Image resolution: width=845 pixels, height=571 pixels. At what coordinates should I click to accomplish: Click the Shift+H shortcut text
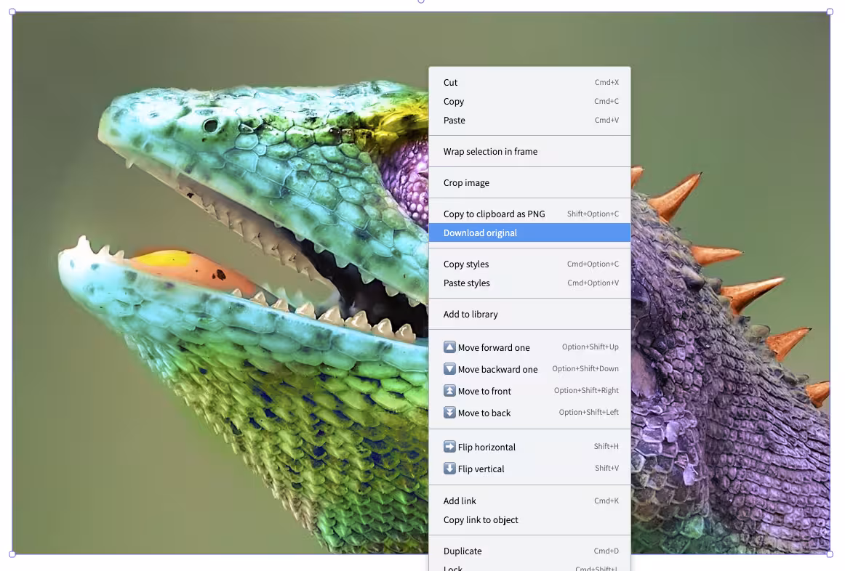click(606, 446)
